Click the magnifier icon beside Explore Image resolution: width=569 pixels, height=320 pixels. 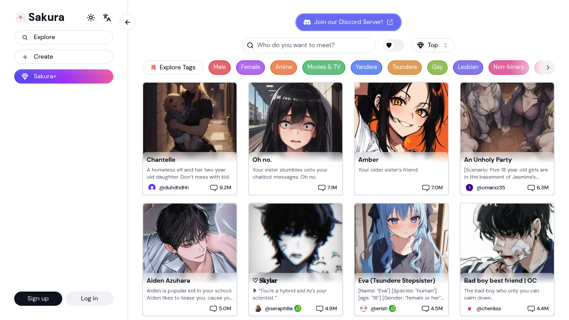point(25,37)
